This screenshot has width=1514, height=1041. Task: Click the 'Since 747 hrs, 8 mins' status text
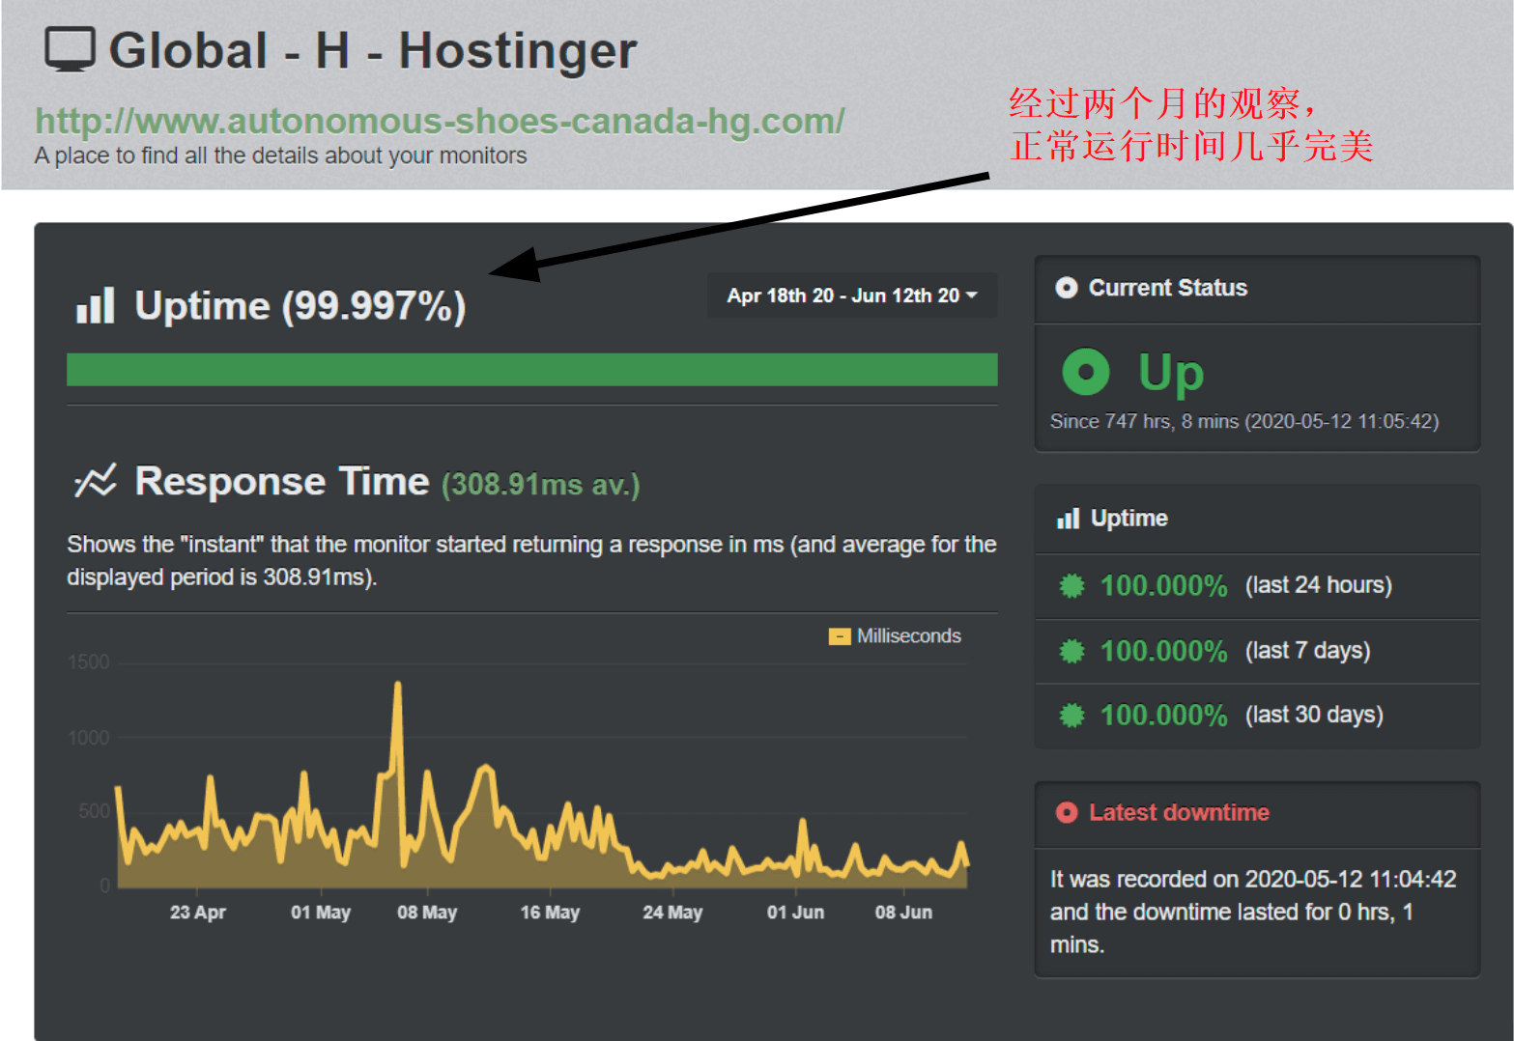[1244, 421]
